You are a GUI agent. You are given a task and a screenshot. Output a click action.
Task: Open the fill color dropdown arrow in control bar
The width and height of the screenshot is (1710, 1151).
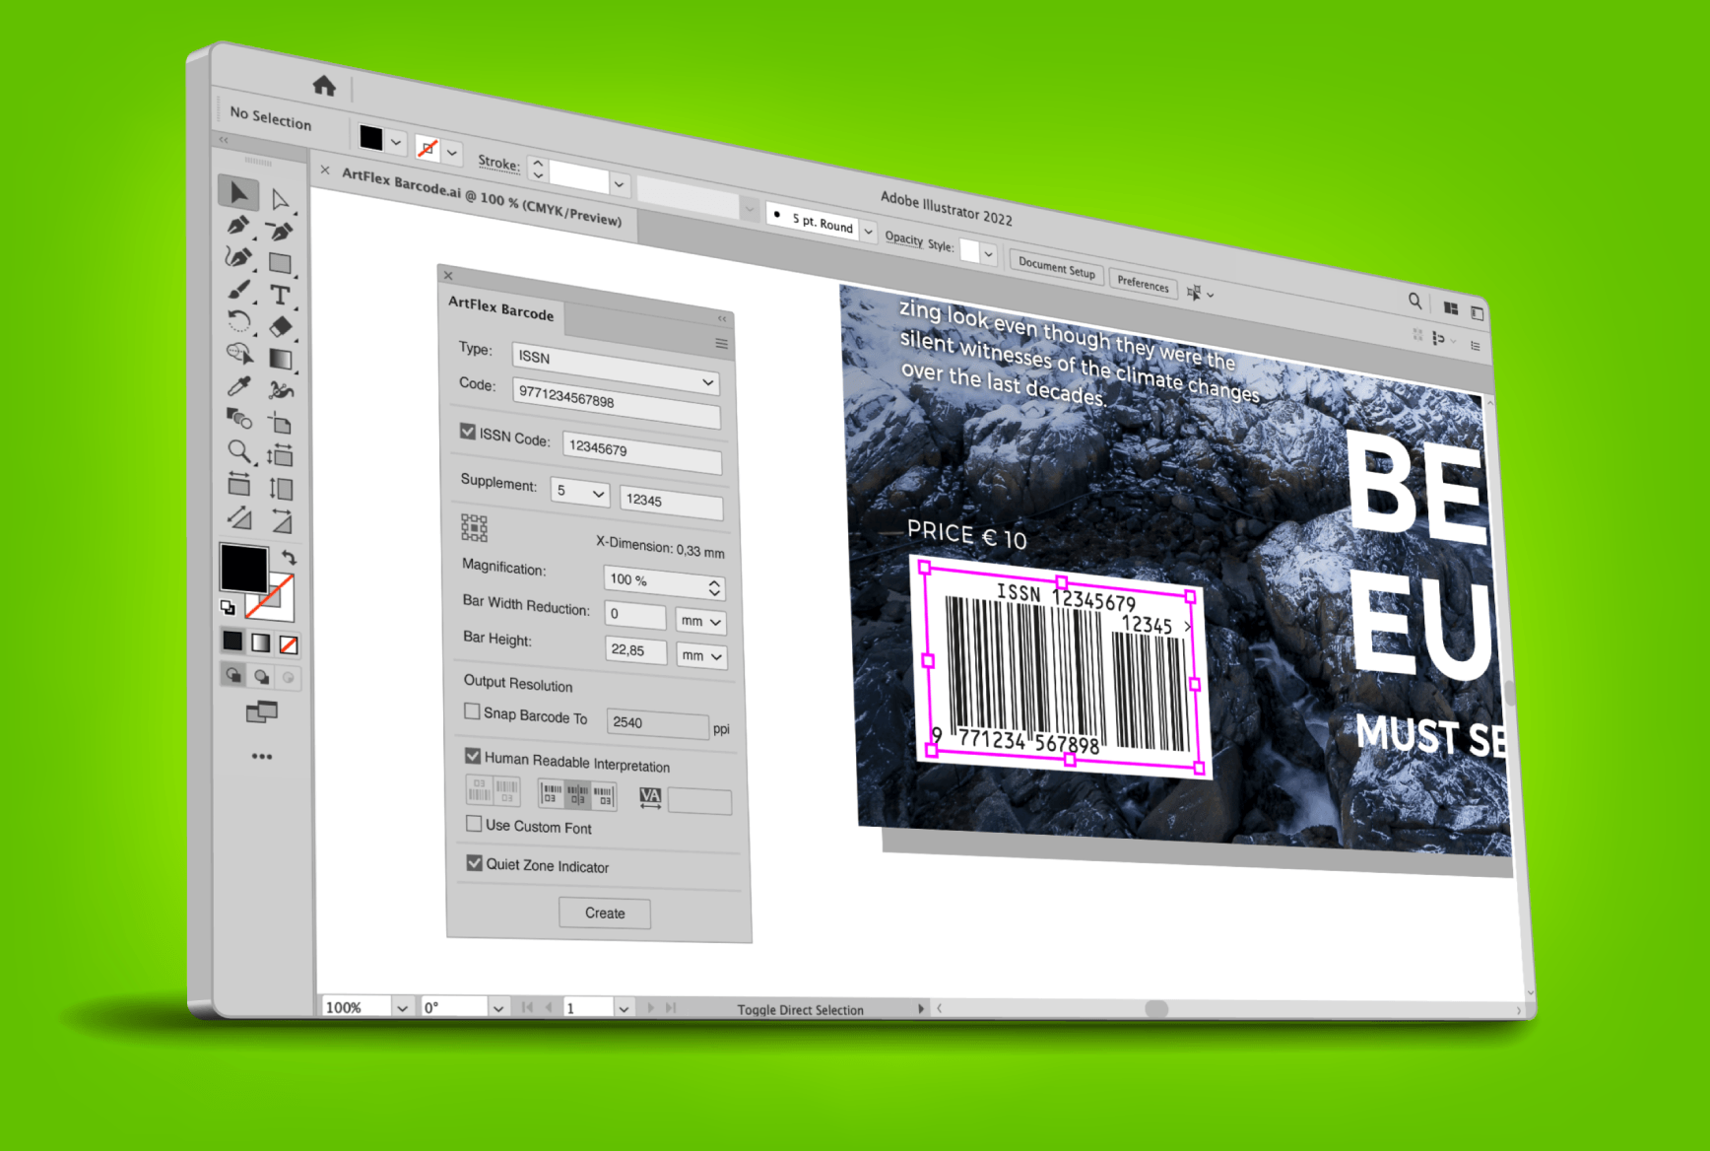pyautogui.click(x=396, y=143)
